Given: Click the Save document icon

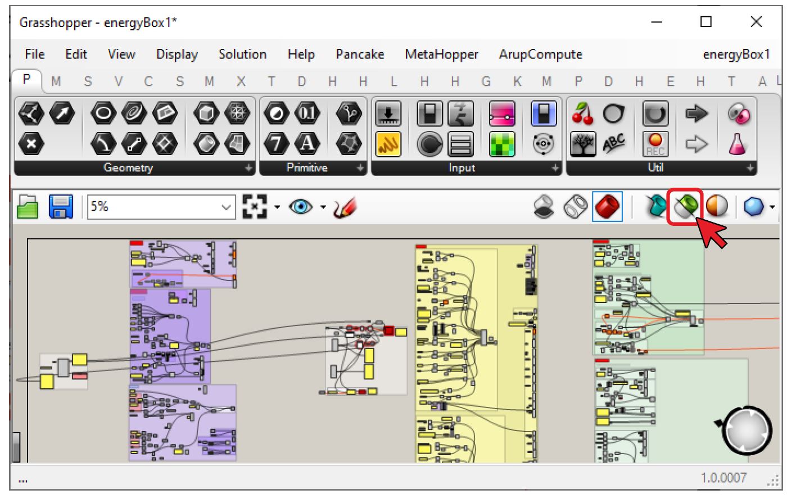Looking at the screenshot, I should [x=61, y=207].
